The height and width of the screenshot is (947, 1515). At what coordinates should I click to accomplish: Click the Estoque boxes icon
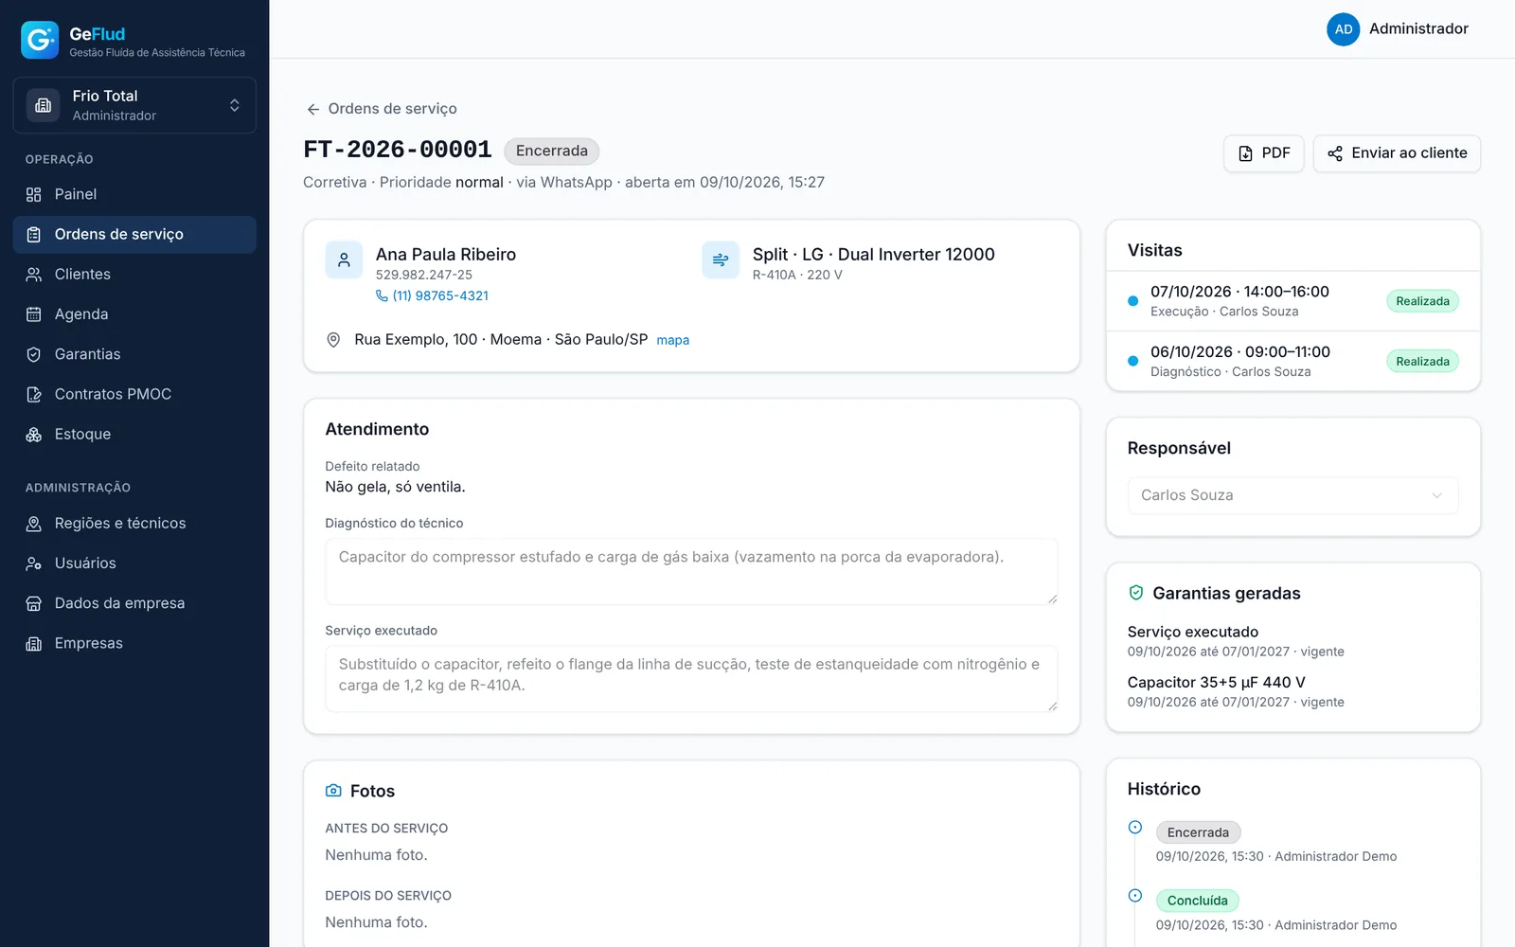34,435
